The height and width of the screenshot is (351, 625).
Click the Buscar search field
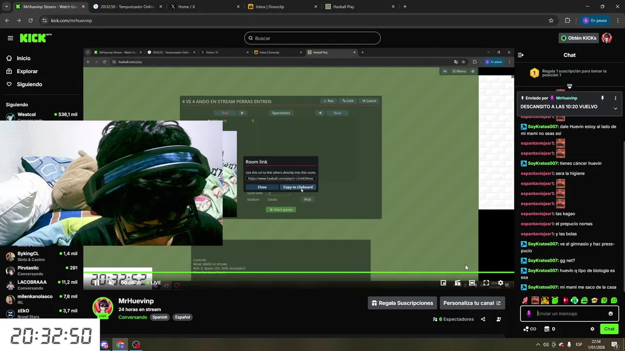312,38
